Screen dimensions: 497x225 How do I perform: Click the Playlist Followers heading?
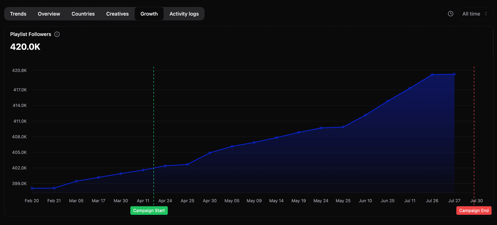[x=31, y=34]
